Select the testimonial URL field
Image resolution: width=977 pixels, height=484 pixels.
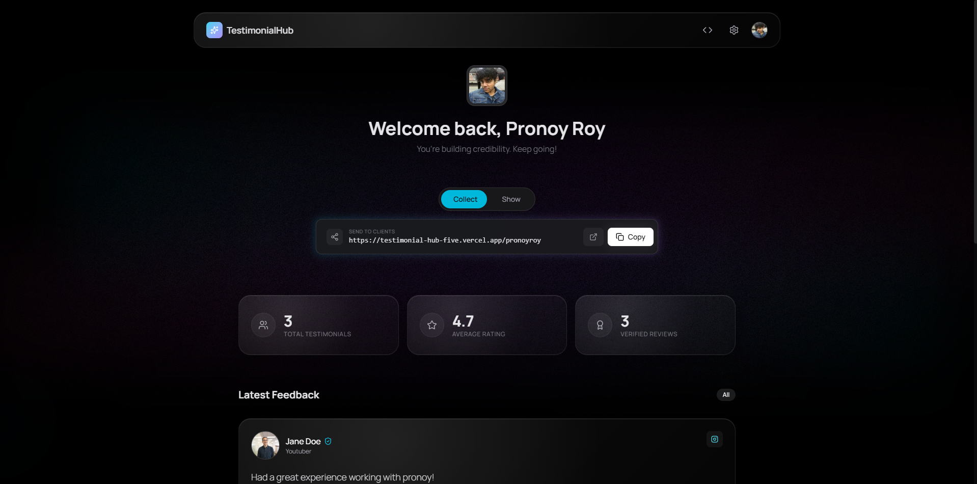(444, 239)
